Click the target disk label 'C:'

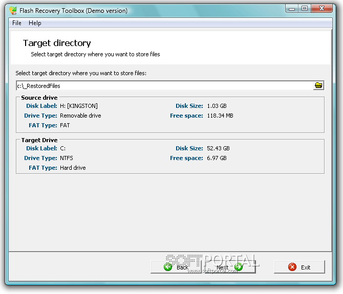(x=62, y=148)
